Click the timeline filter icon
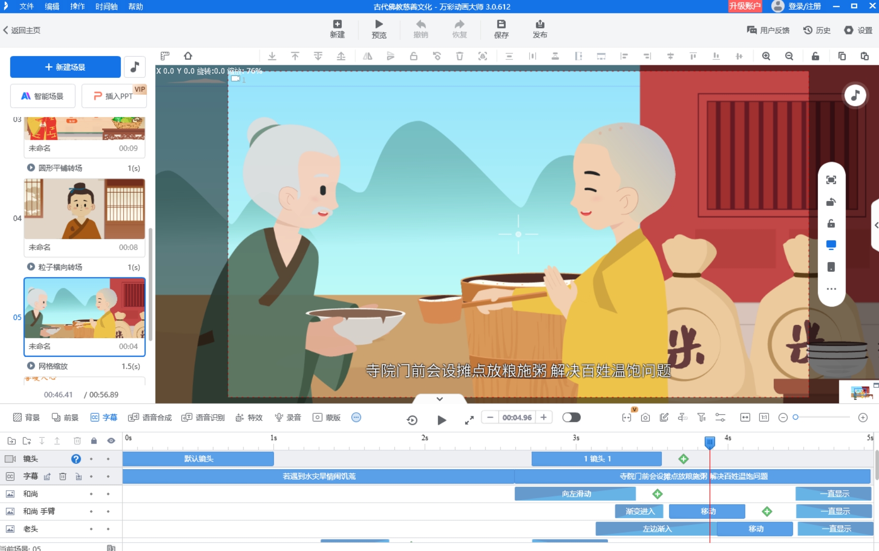Image resolution: width=879 pixels, height=551 pixels. pyautogui.click(x=701, y=418)
